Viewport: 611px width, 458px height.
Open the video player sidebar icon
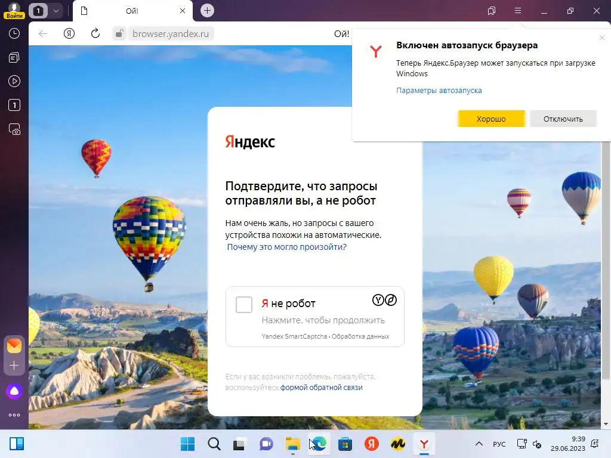pyautogui.click(x=14, y=81)
